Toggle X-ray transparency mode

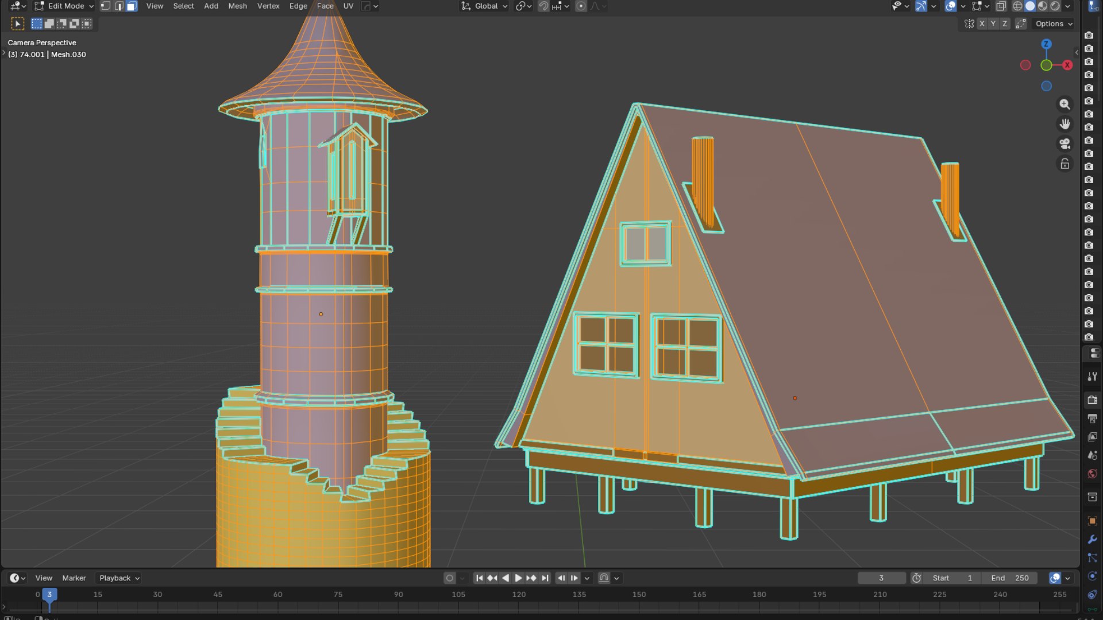(x=1001, y=6)
